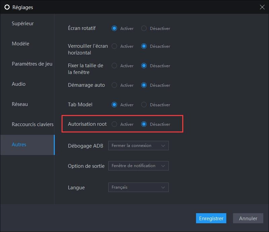Open Raccourcis claviers settings
The height and width of the screenshot is (232, 269).
pos(33,124)
